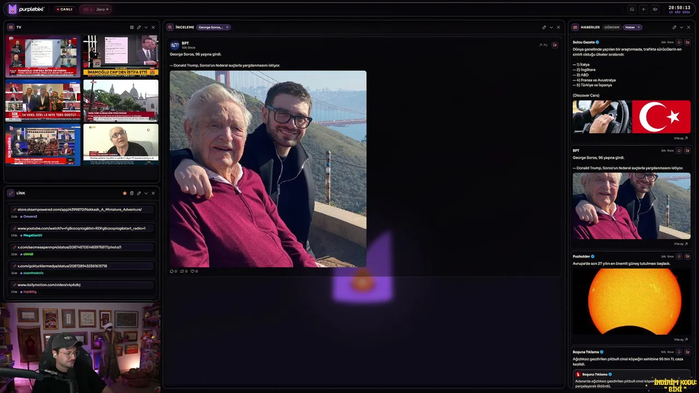Open the İmamoğlu CHP'den istifa ediyor TV thumbnail
Image resolution: width=699 pixels, height=393 pixels.
click(43, 56)
